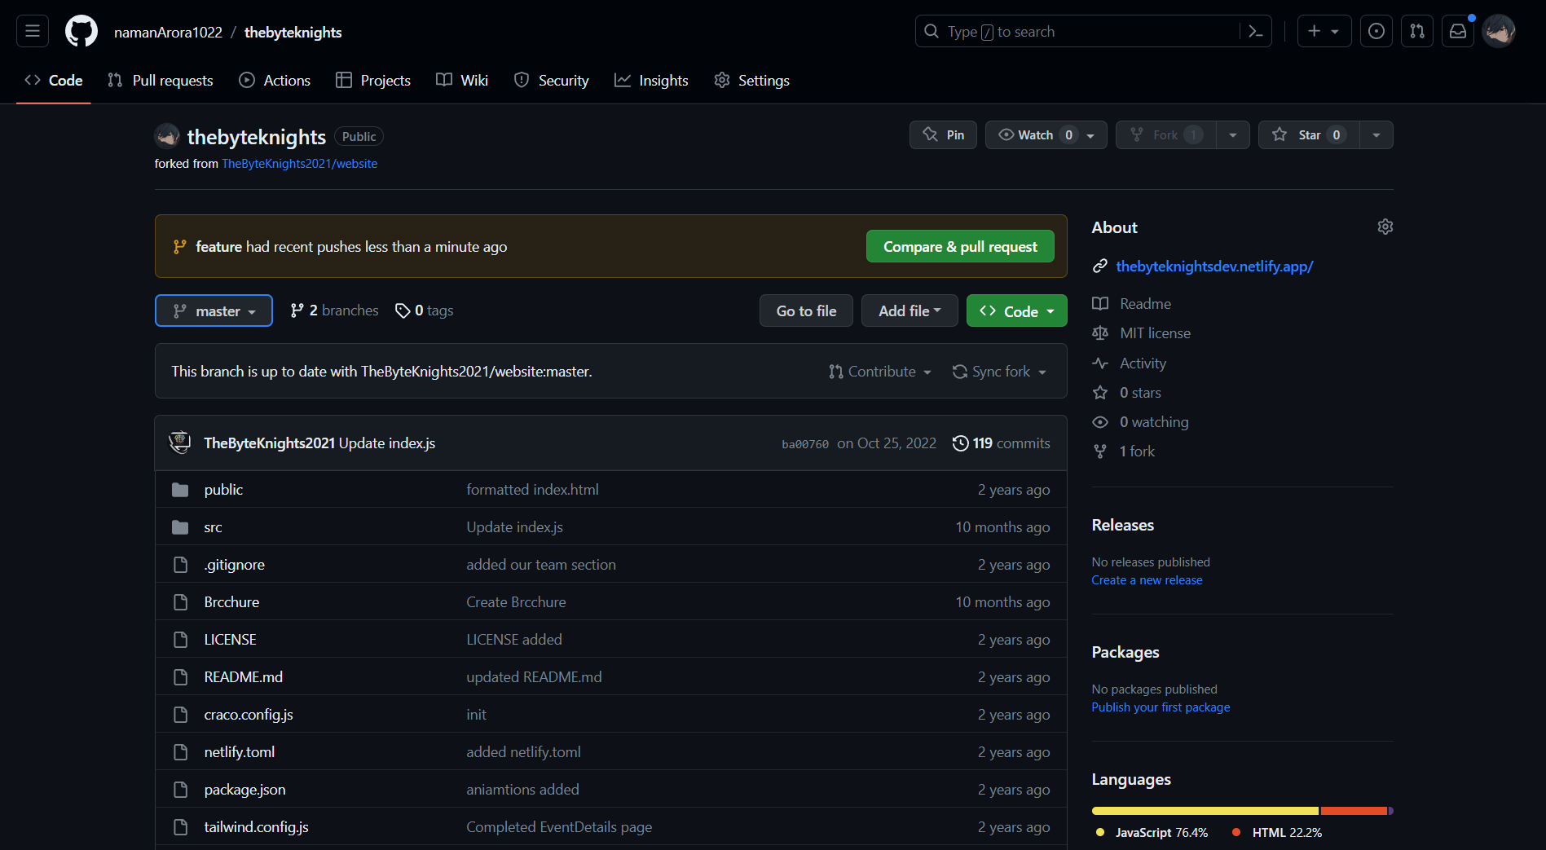Click the Compare & pull request button
Screen dimensions: 1546x850
point(959,246)
